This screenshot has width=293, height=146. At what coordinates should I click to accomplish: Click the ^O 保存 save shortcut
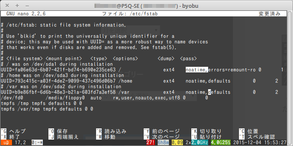click(x=58, y=131)
